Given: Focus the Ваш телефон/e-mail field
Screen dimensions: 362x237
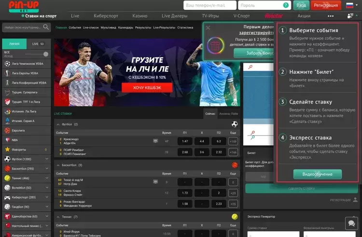Looking at the screenshot, I should [210, 5].
